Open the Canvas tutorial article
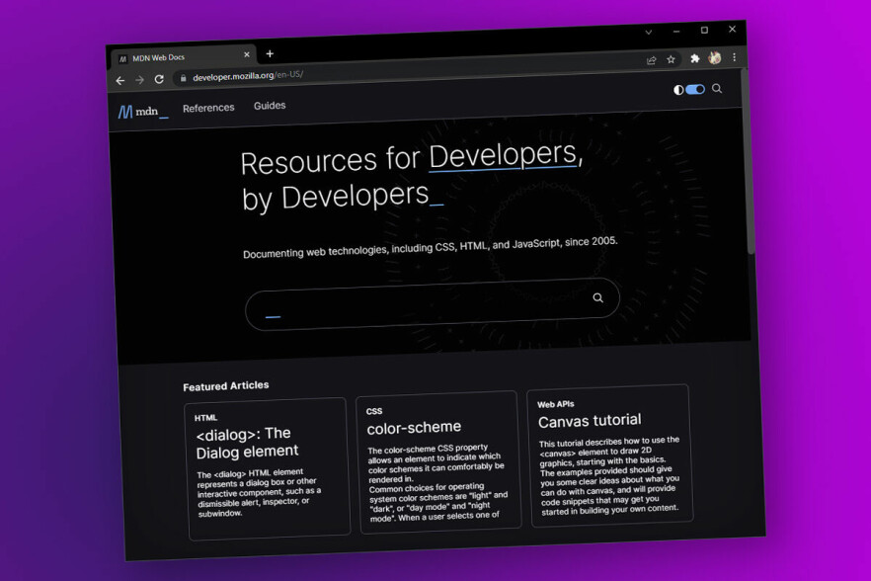The height and width of the screenshot is (581, 871). pos(590,421)
